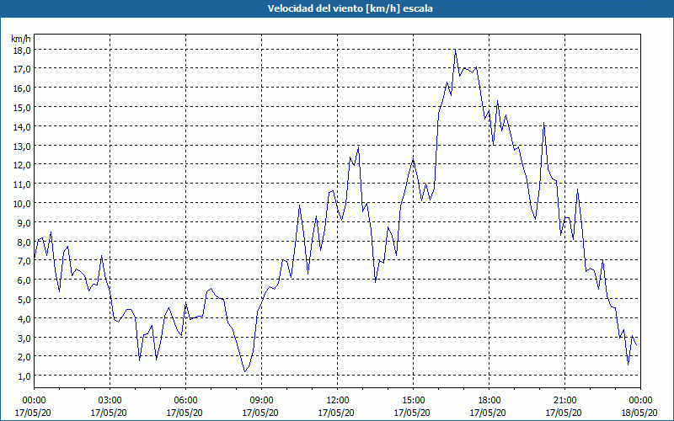674x421 pixels.
Task: Click the 03:00 time label on the x-axis
Action: tap(110, 401)
